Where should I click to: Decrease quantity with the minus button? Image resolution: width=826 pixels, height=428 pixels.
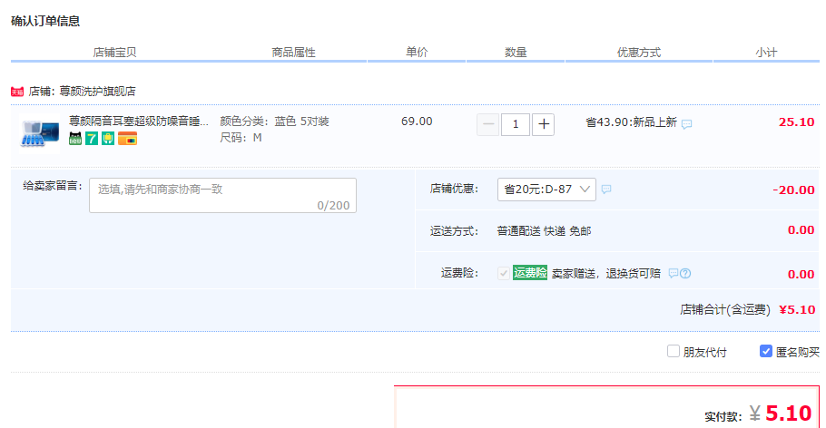[x=487, y=125]
